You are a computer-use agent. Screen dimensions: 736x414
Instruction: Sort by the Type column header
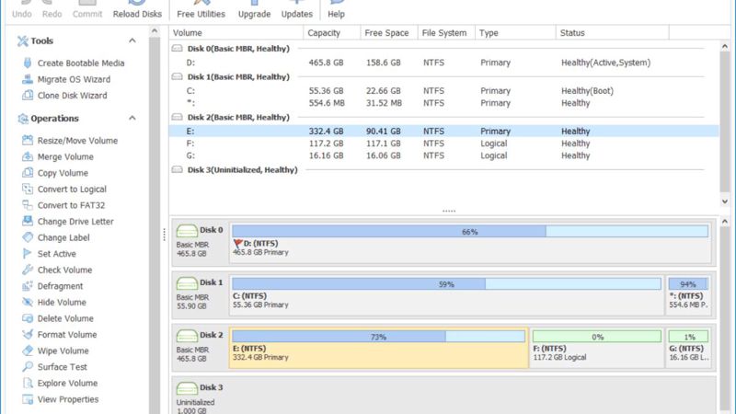pyautogui.click(x=515, y=33)
